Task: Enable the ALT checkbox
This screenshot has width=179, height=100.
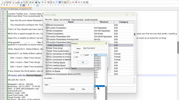Action: coord(74,57)
